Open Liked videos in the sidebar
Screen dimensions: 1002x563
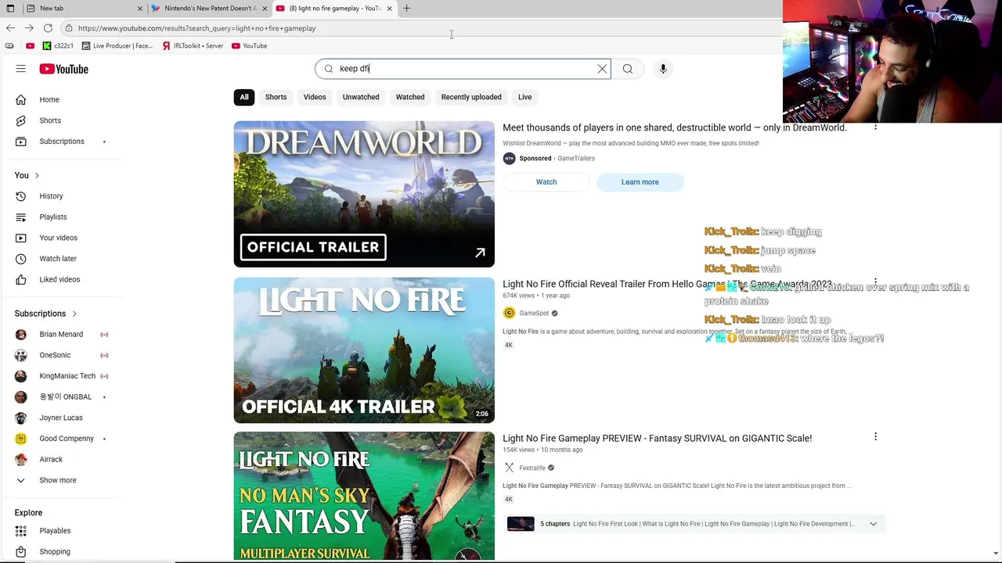[61, 279]
